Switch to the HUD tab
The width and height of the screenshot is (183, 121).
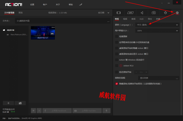click(x=141, y=19)
